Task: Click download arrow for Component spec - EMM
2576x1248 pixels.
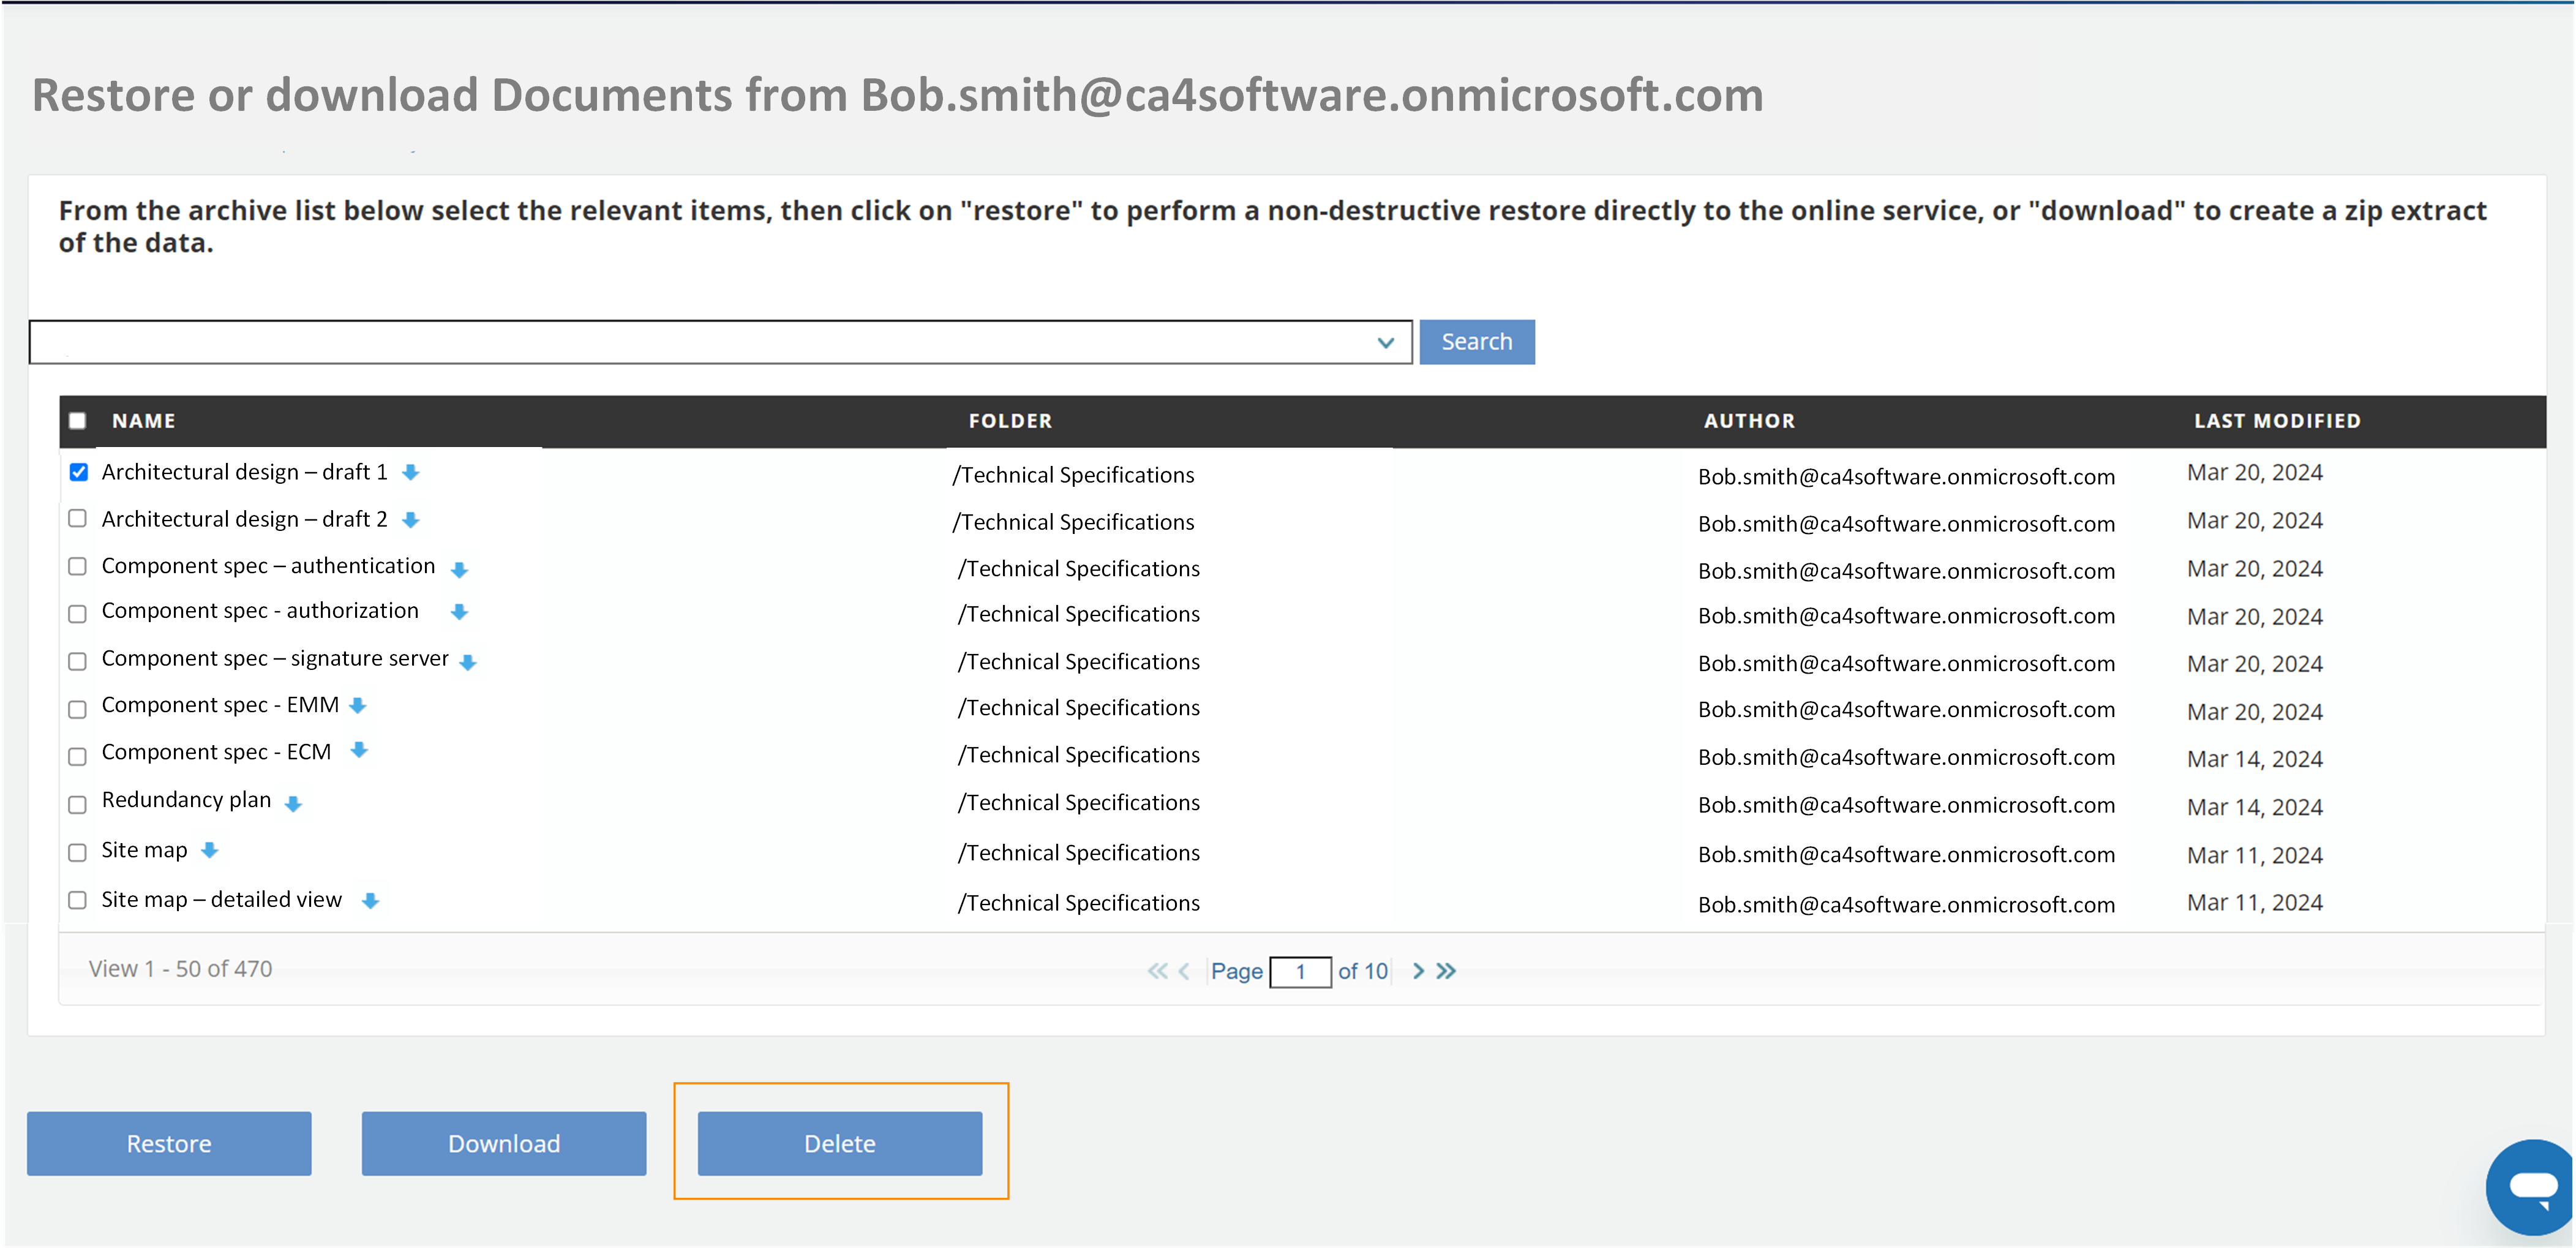Action: [x=358, y=706]
